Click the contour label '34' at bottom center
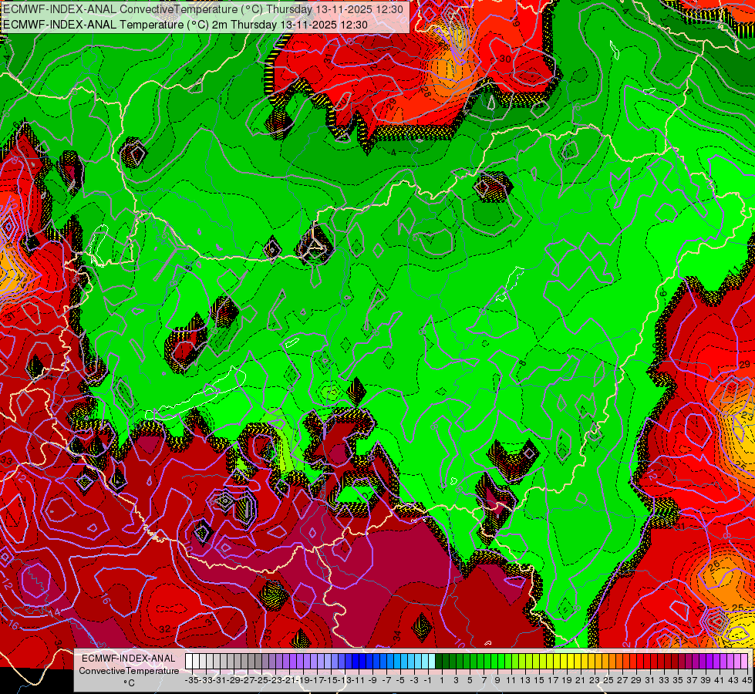This screenshot has width=755, height=694. [396, 635]
